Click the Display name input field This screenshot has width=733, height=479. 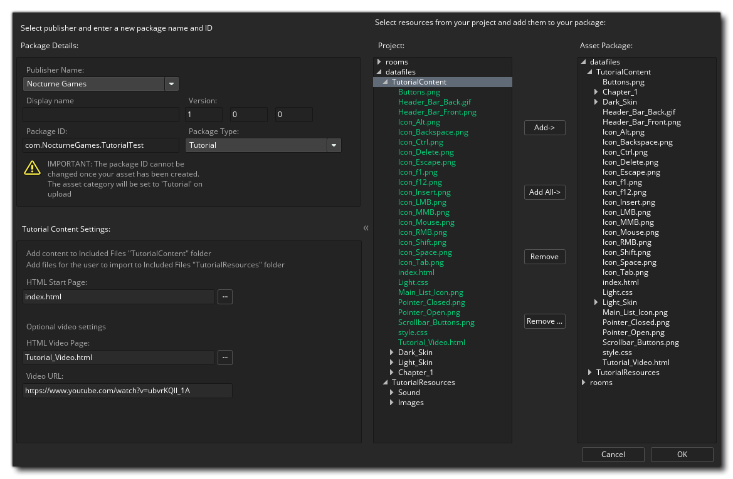tap(101, 115)
